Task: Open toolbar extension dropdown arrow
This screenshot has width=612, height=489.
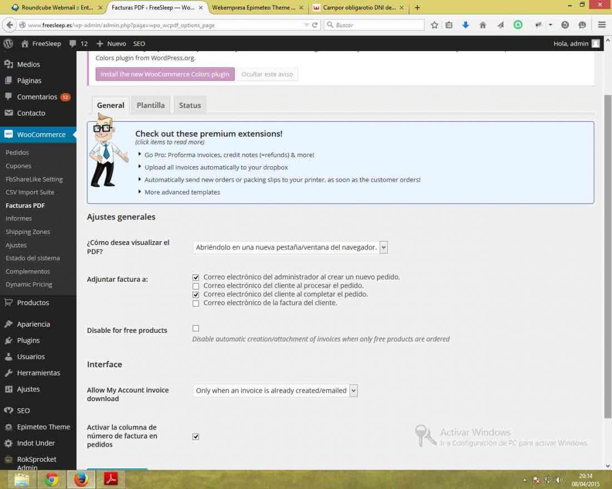Action: [x=550, y=25]
